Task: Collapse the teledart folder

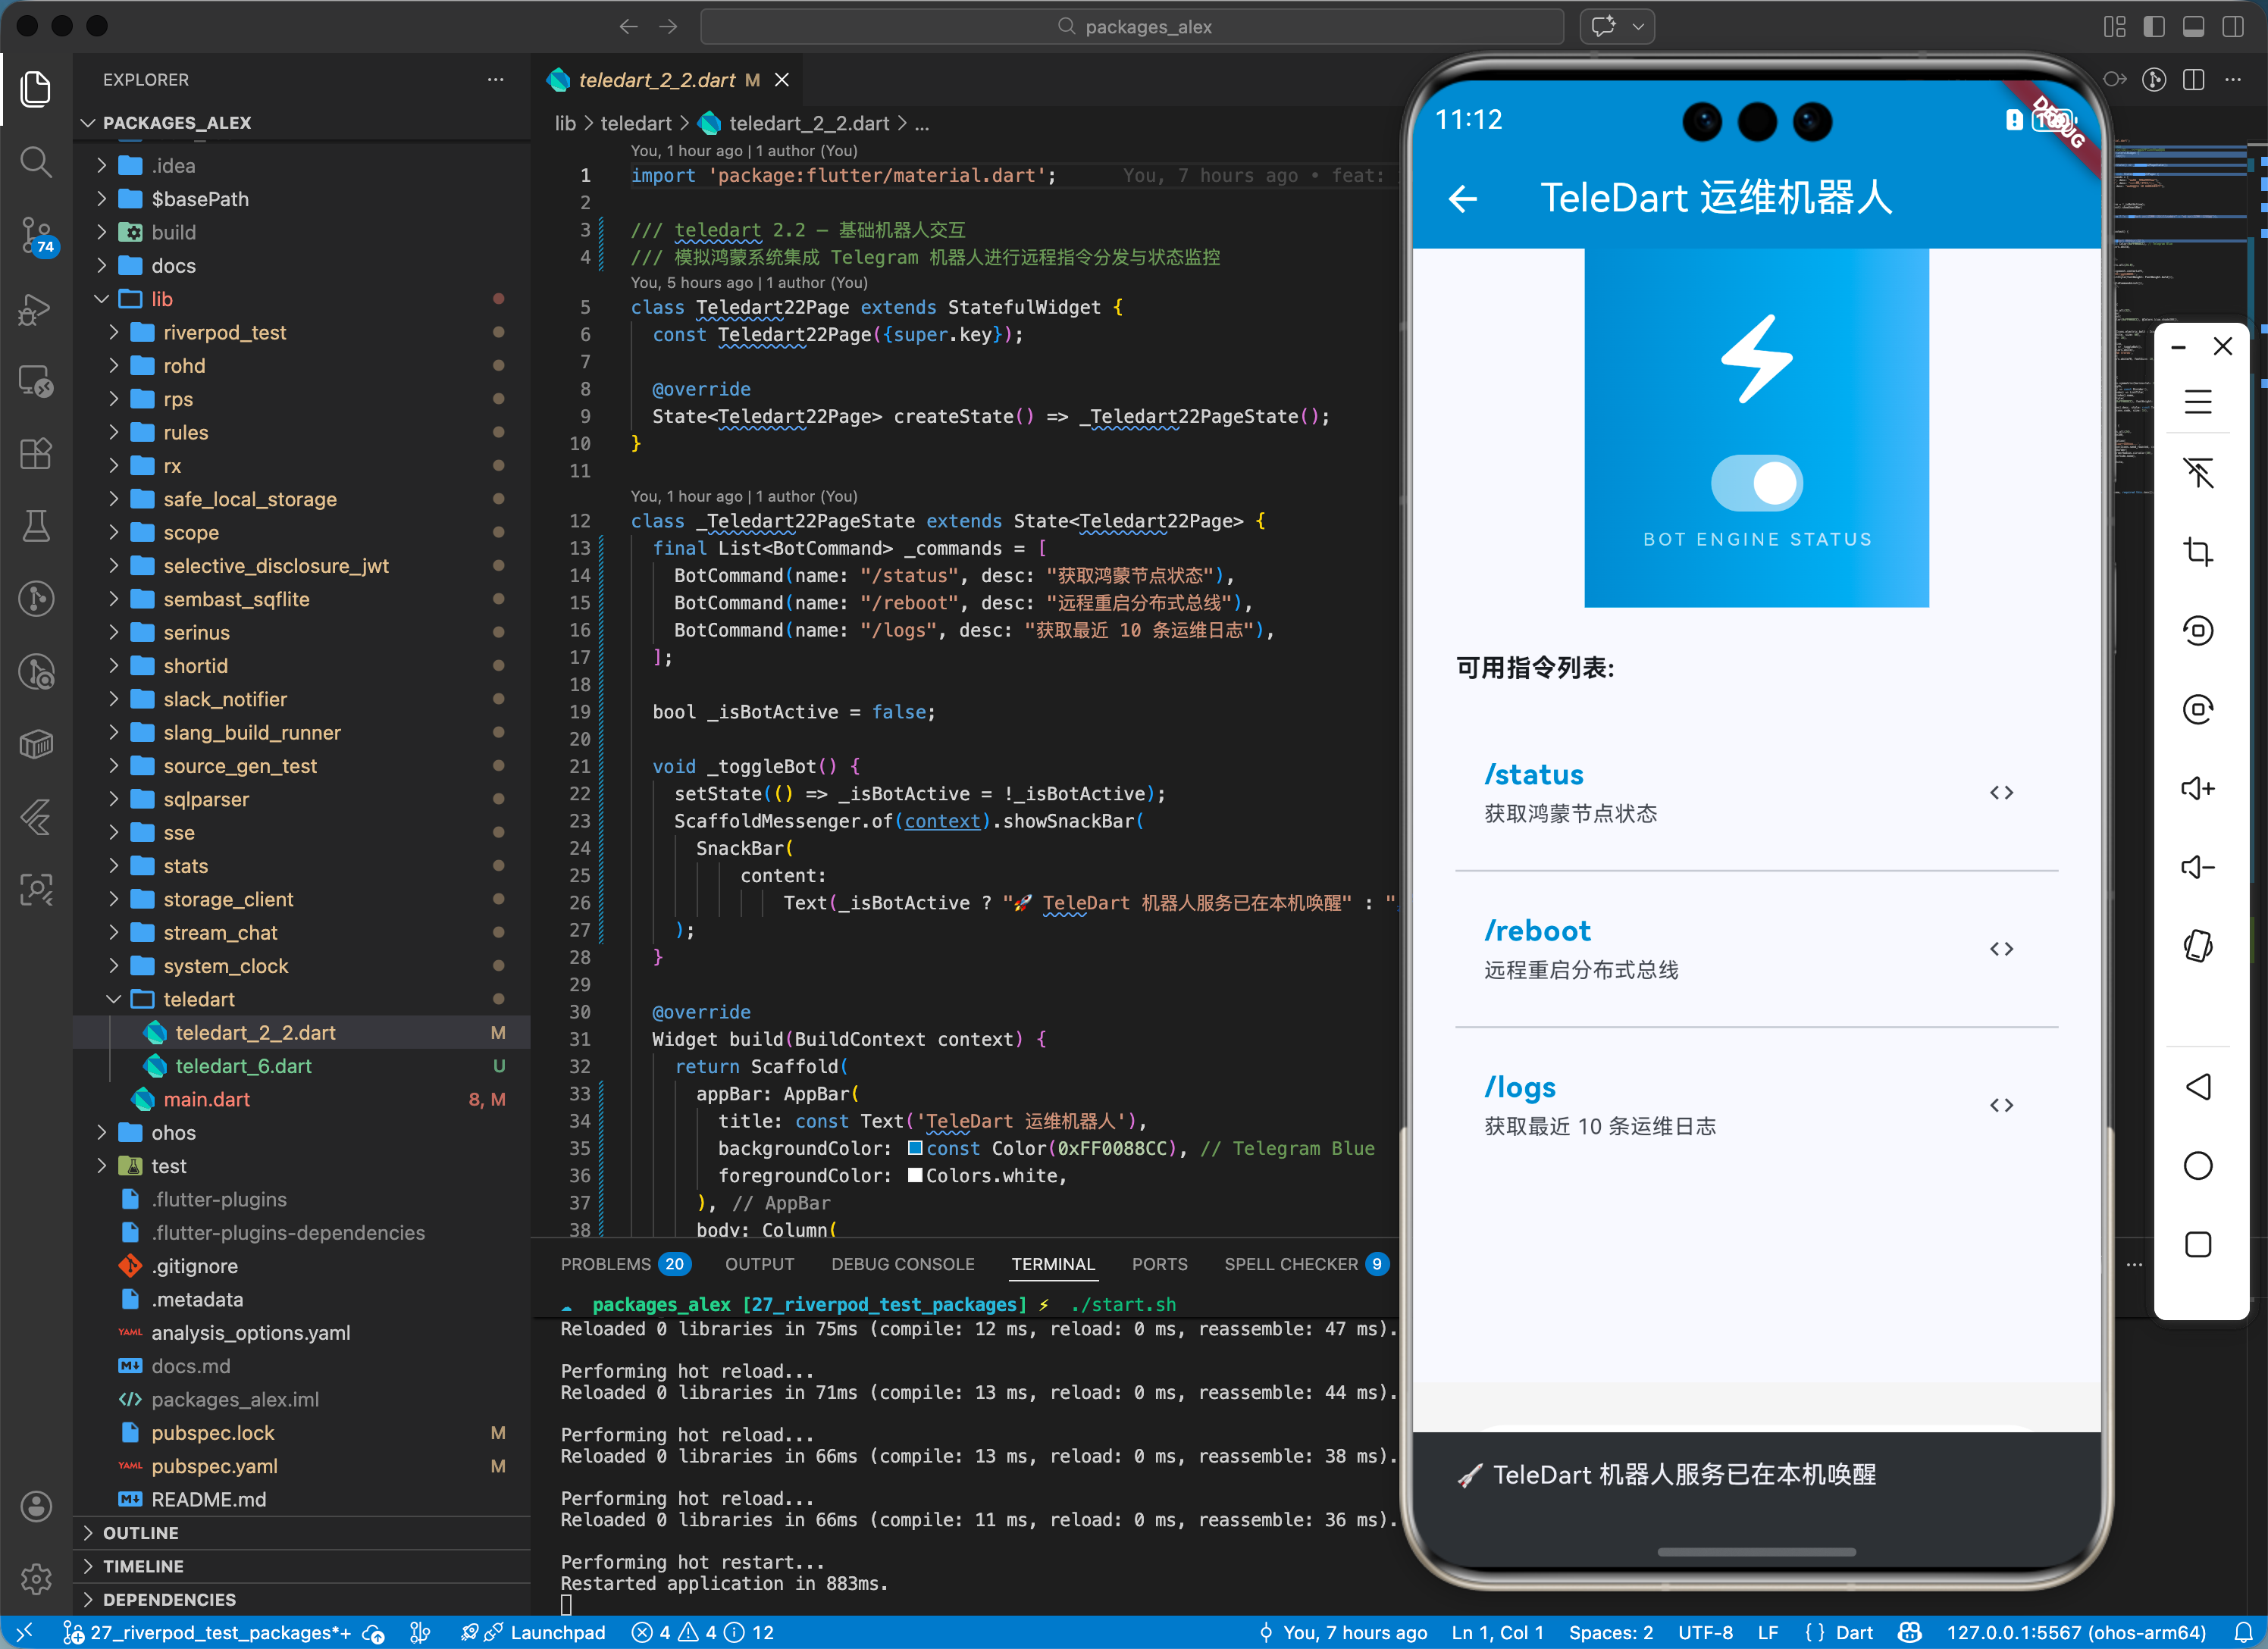Action: pos(198,999)
